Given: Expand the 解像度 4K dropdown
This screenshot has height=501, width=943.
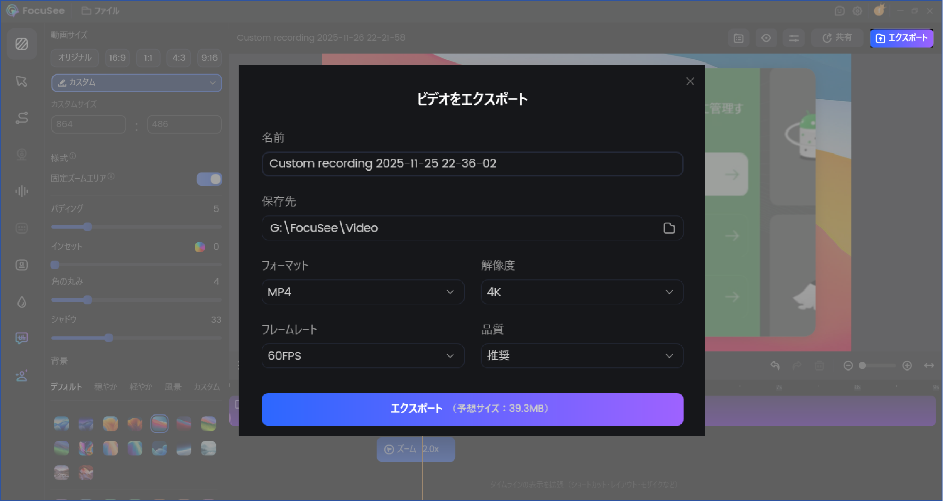Looking at the screenshot, I should coord(581,292).
